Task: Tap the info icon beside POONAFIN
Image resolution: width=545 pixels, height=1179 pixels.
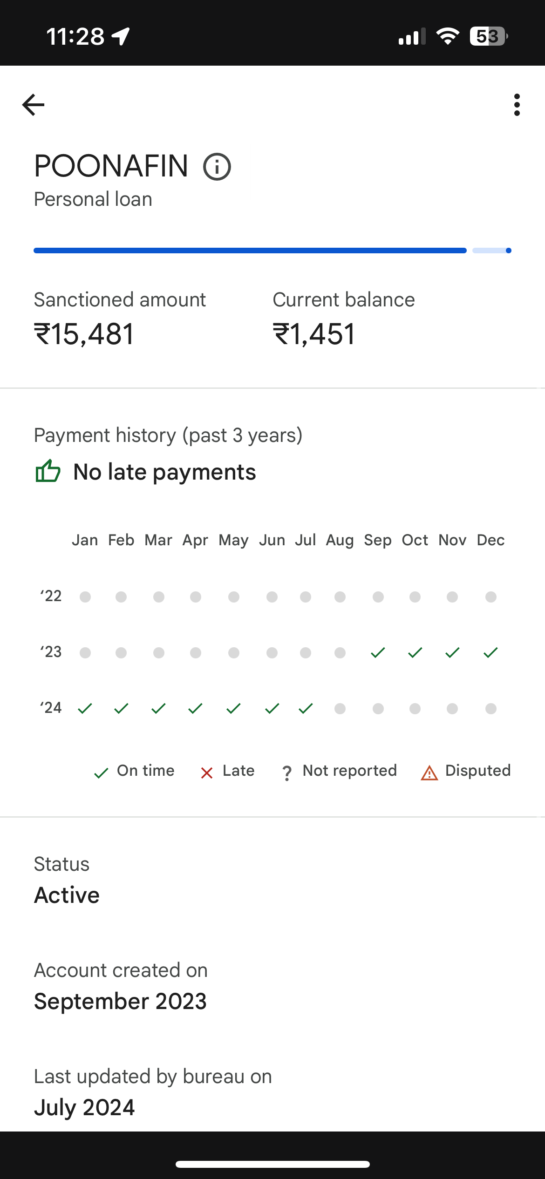Action: (217, 167)
